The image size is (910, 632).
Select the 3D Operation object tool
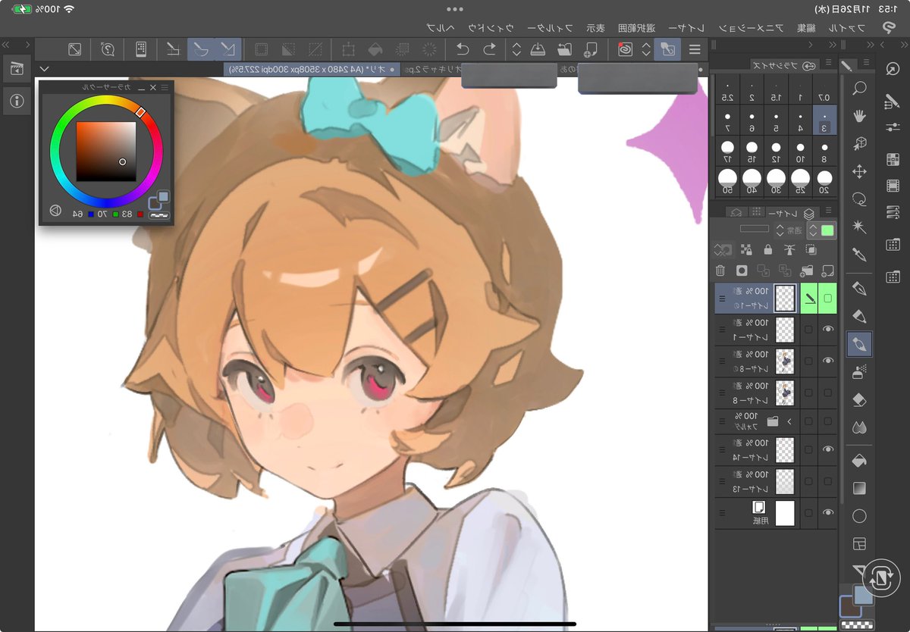click(859, 144)
